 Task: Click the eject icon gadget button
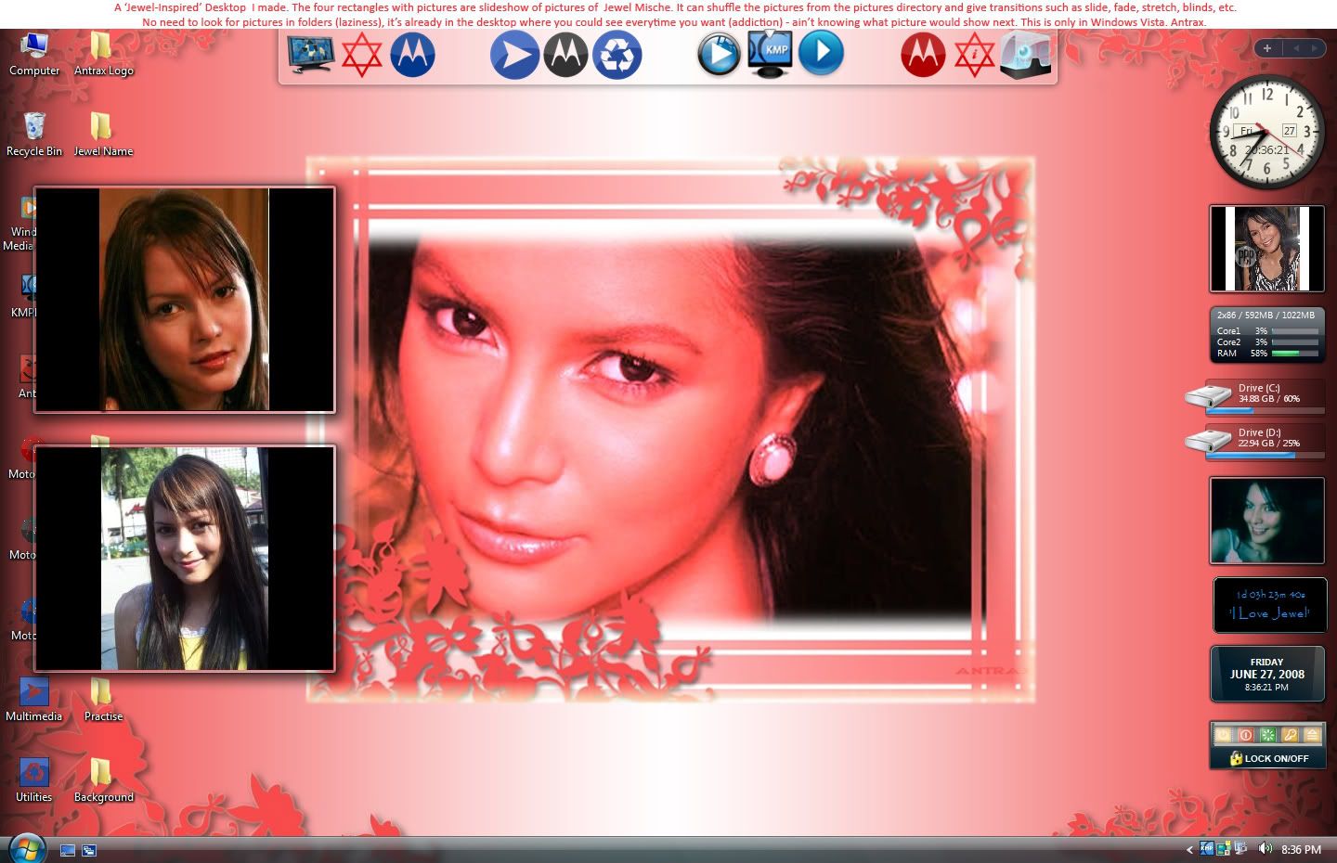click(x=1312, y=734)
